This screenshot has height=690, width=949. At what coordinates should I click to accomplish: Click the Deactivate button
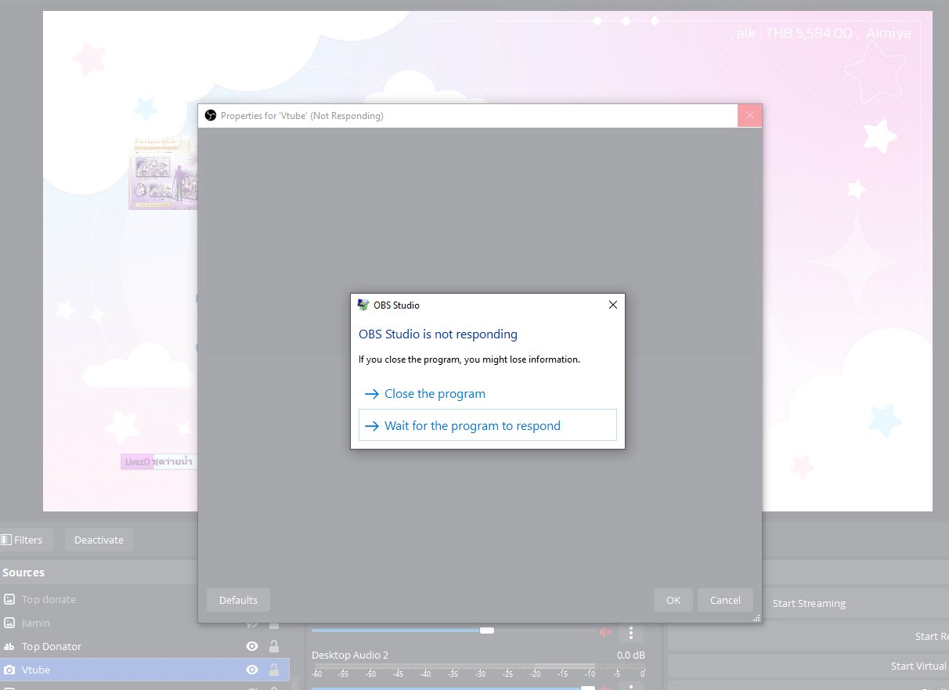coord(99,540)
